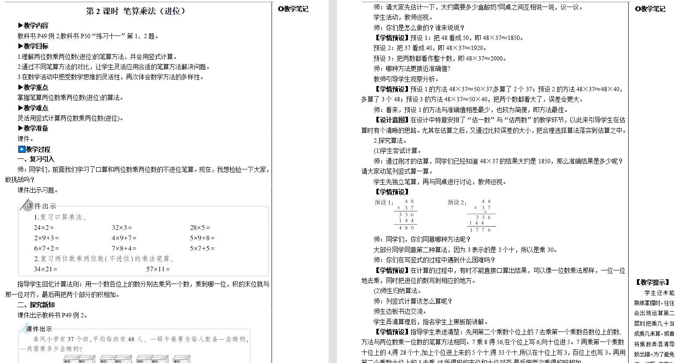Click the exercise 5×7+5=
This screenshot has height=363, width=676.
point(202,248)
